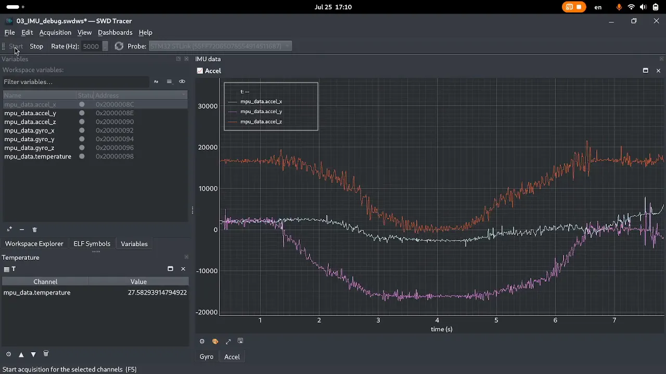The height and width of the screenshot is (374, 666).
Task: Click the Value column header
Action: click(x=138, y=282)
